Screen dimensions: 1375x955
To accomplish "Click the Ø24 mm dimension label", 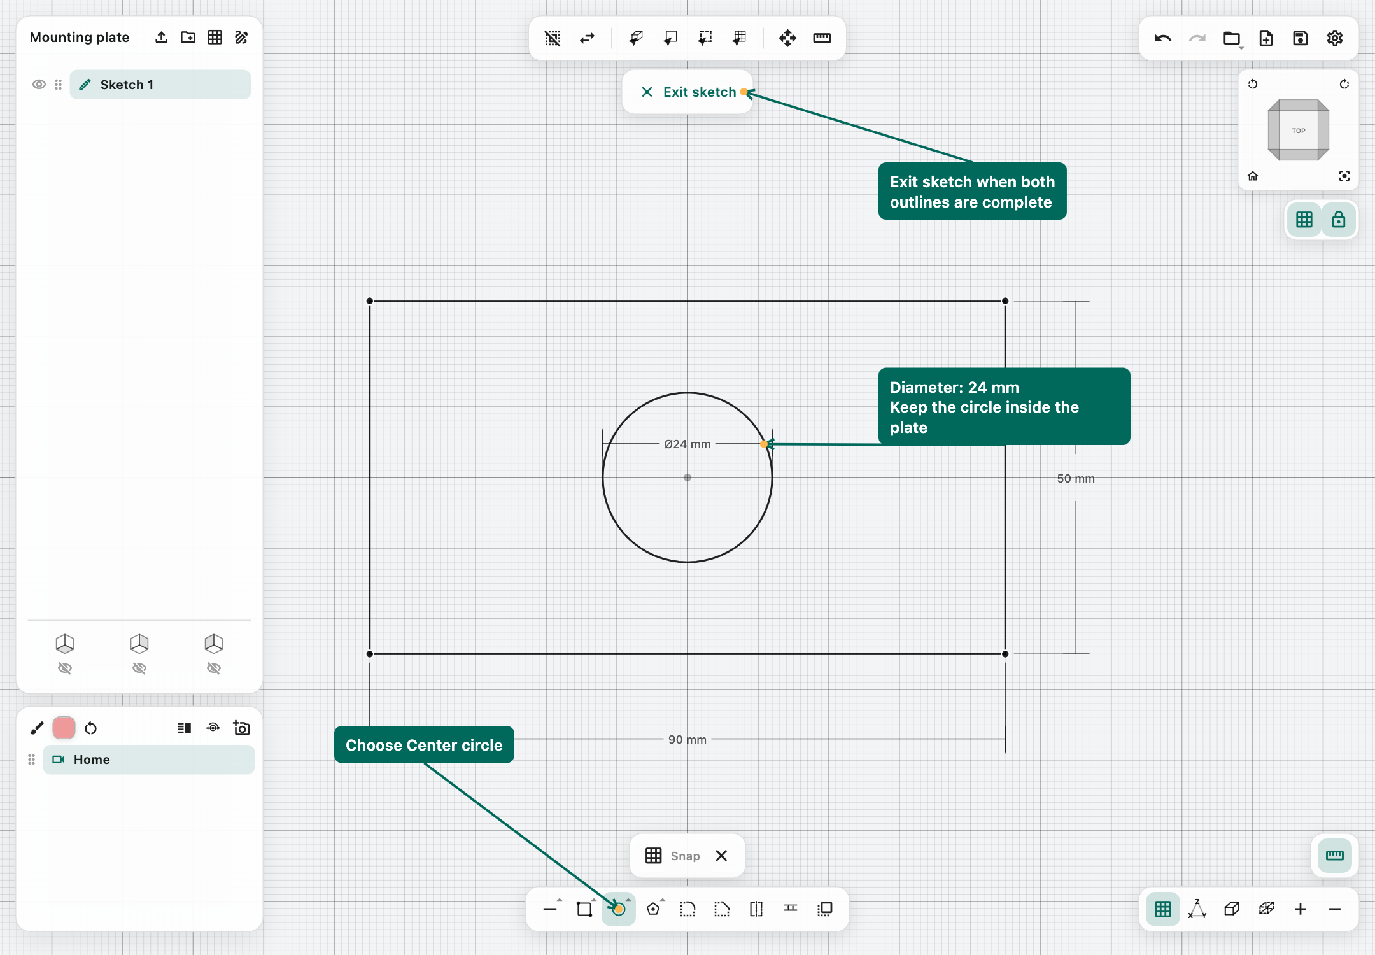I will [x=687, y=444].
